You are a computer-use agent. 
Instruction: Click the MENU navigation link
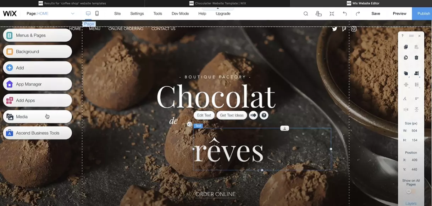(95, 29)
